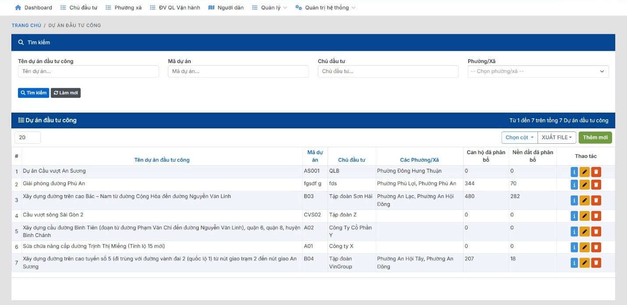Edit Giải phóng đường Phú An project
This screenshot has width=627, height=305.
pos(584,184)
